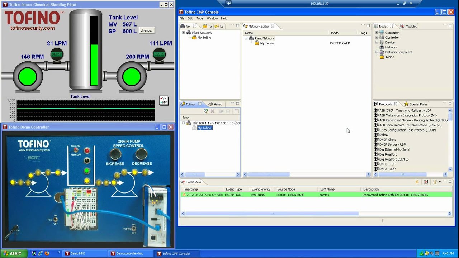The image size is (459, 258).
Task: Open the Tools menu
Action: coord(200,18)
